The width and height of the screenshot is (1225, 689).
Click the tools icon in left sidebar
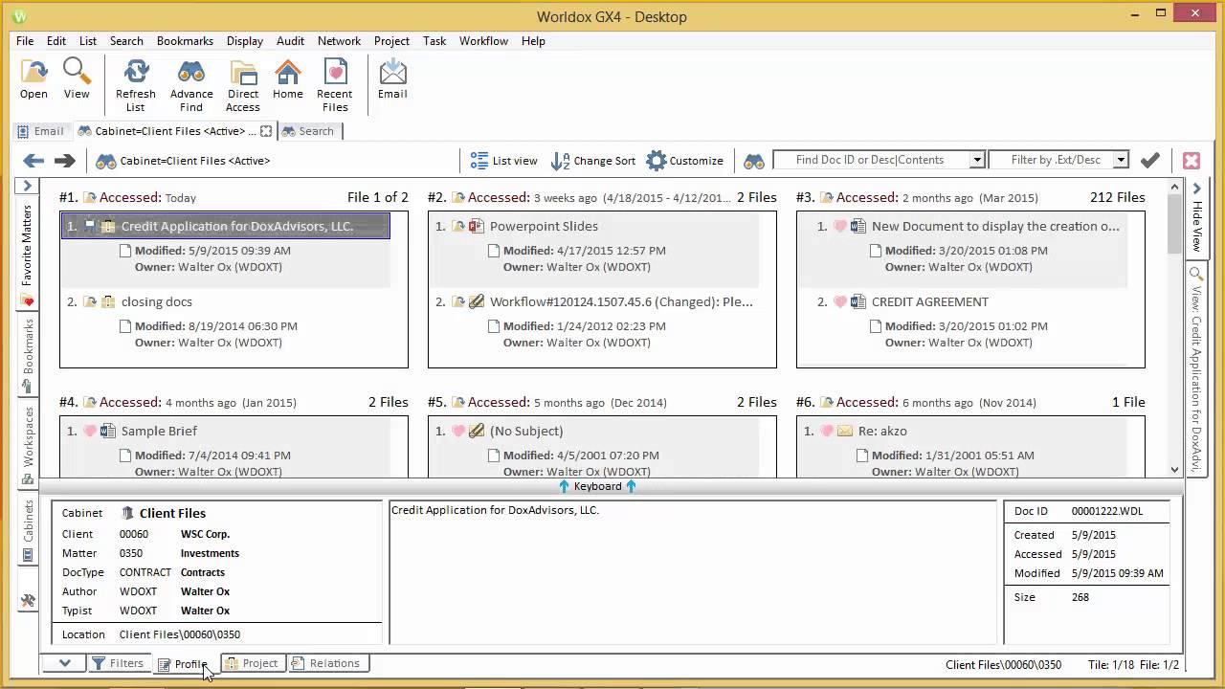(x=28, y=601)
